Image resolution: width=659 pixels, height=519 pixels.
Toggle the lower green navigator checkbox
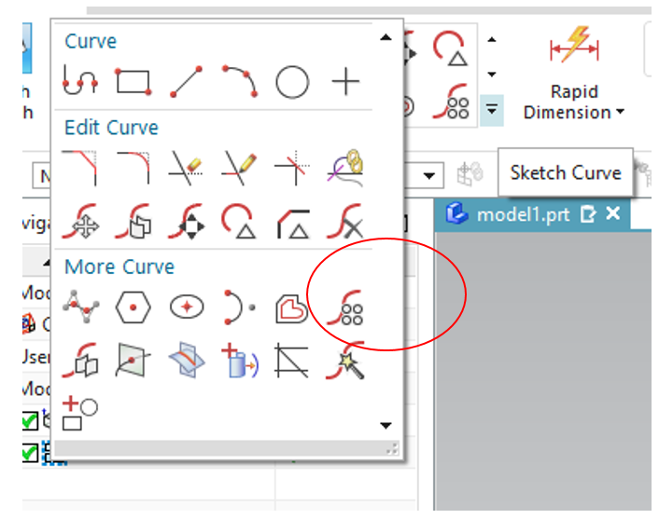[30, 453]
